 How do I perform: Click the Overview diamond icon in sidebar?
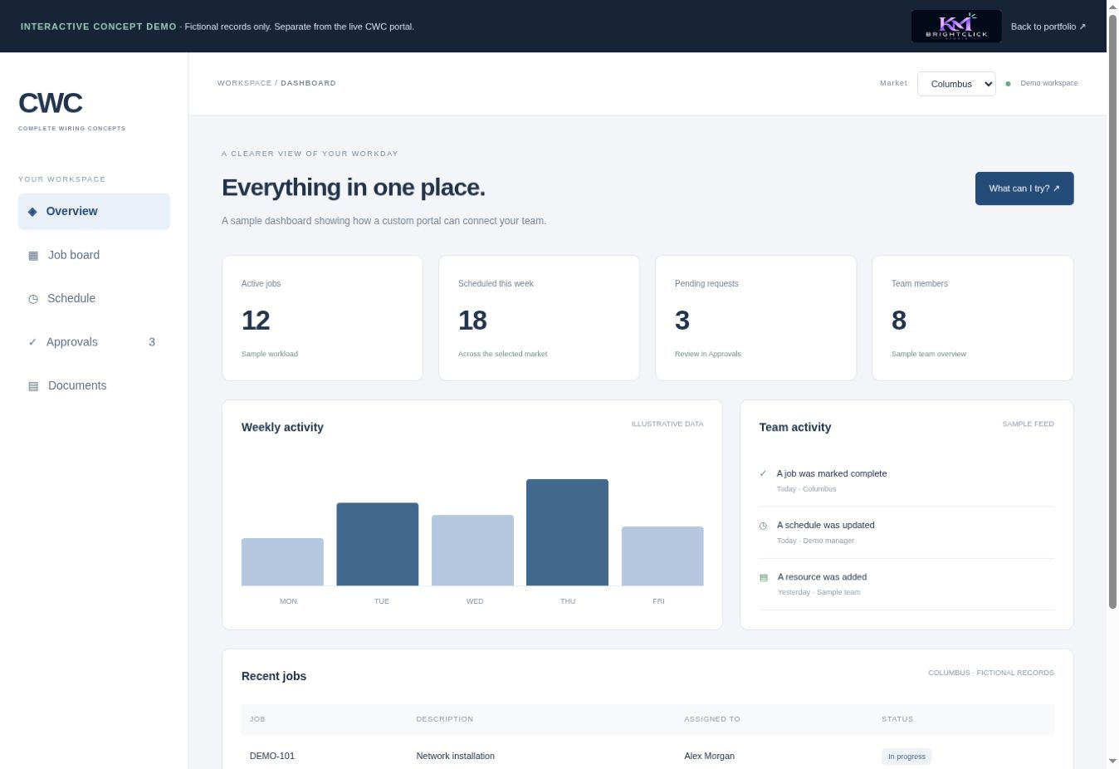pyautogui.click(x=32, y=212)
